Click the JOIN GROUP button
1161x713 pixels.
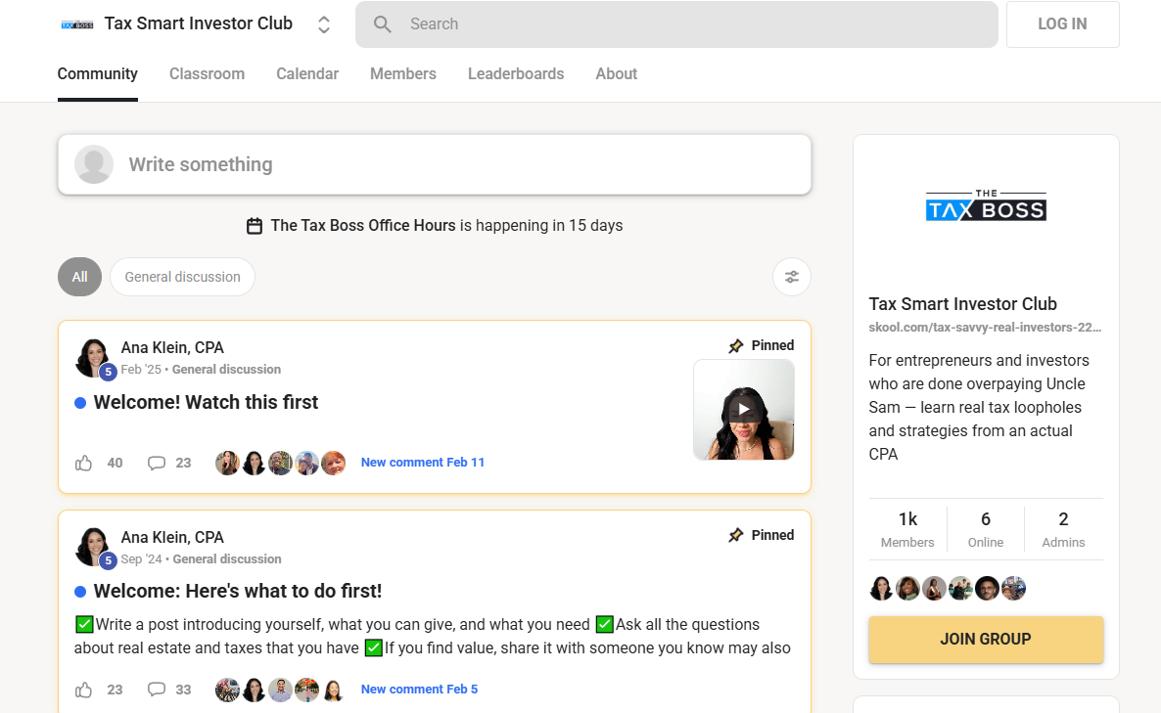coord(986,639)
